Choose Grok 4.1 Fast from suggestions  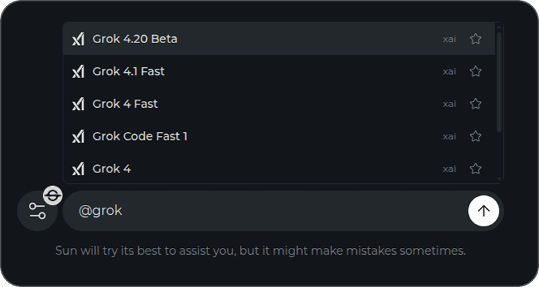click(x=129, y=71)
